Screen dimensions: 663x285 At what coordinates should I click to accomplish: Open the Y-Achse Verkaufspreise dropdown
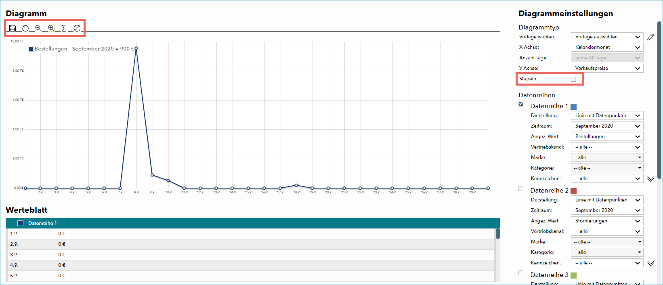(607, 68)
